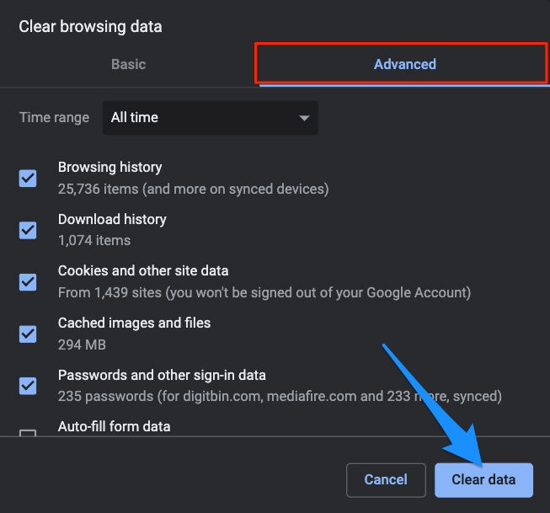This screenshot has width=550, height=513.
Task: Select the Advanced tab
Action: point(404,64)
